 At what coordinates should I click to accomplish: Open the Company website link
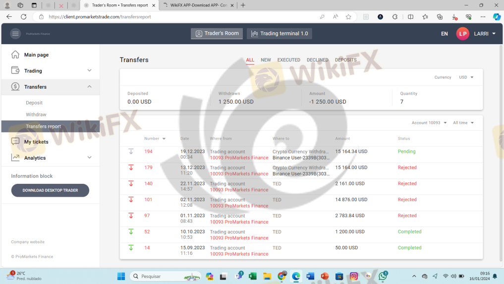pos(28,242)
